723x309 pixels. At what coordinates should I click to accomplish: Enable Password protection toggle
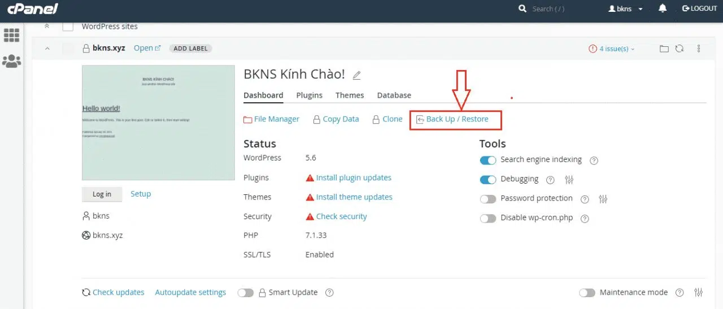pos(487,199)
